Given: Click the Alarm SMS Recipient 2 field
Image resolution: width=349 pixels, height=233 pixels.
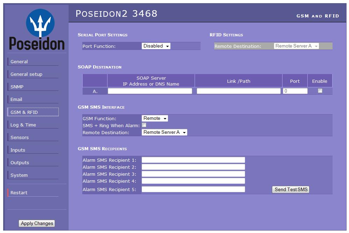Looking at the screenshot, I should [x=193, y=167].
